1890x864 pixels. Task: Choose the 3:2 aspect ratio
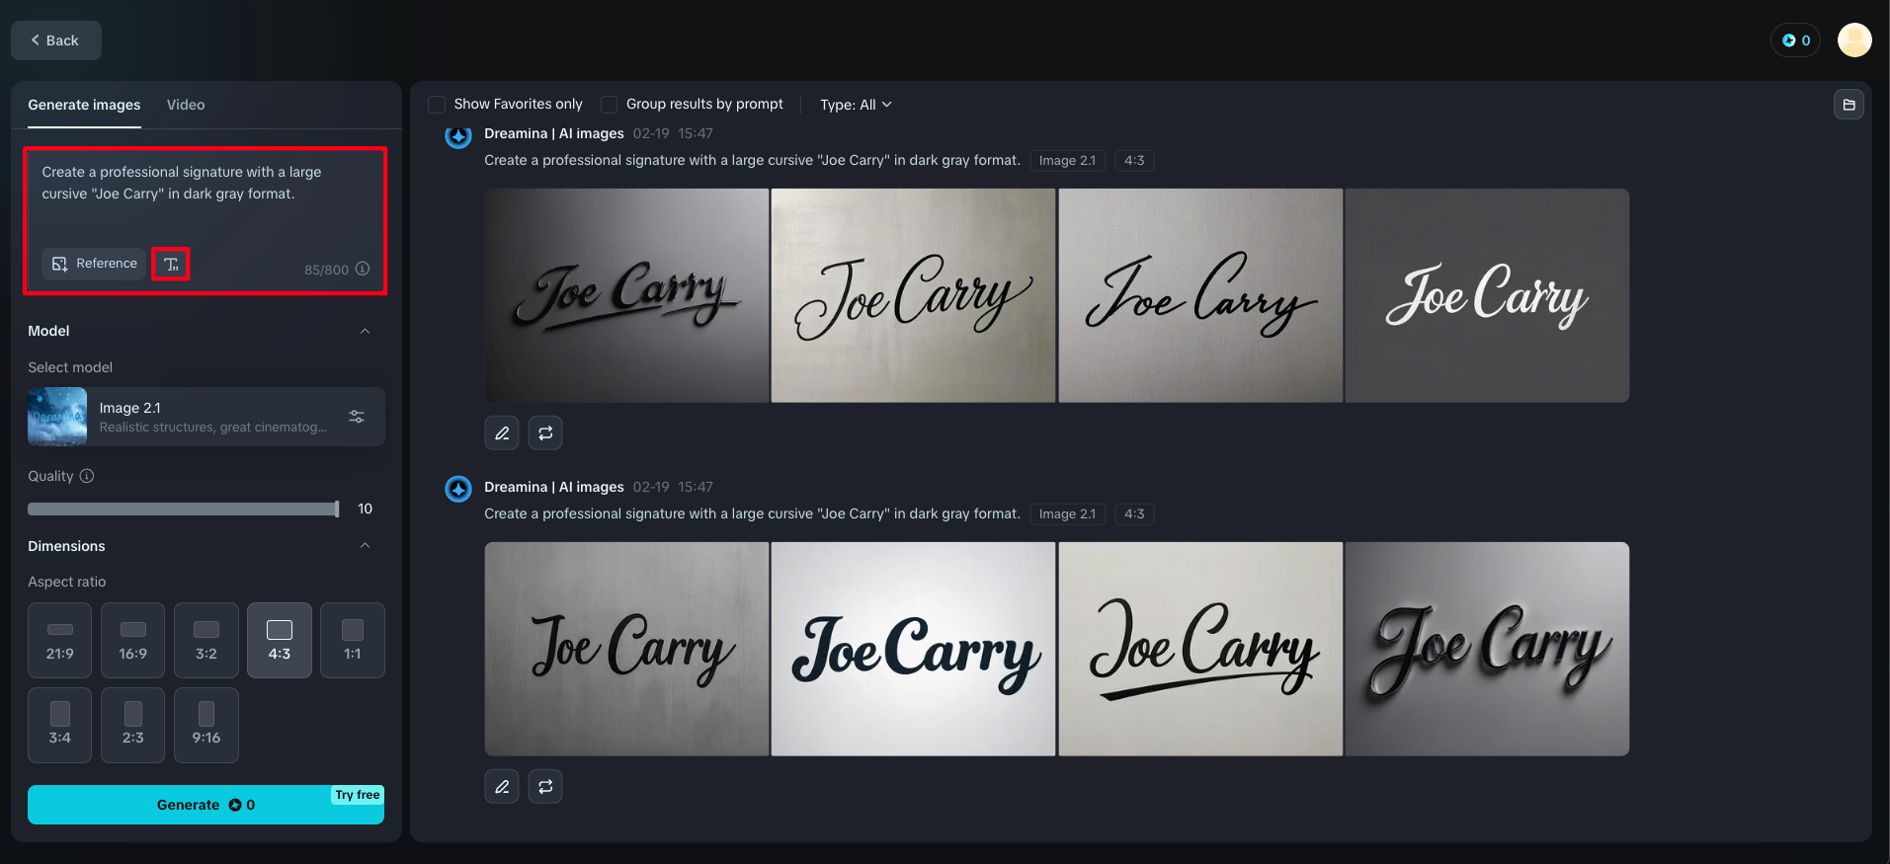[206, 640]
